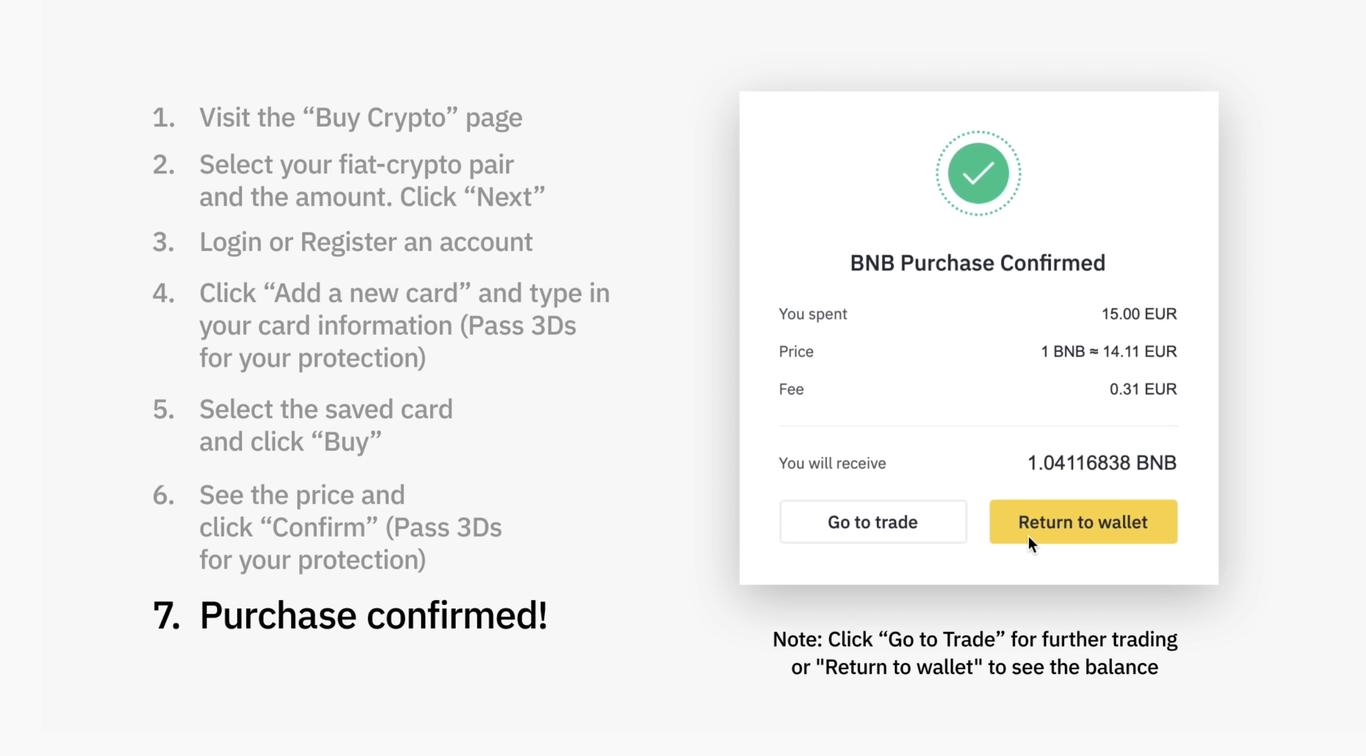Click the 1 BNB ≈ 14.11 EUR price
The height and width of the screenshot is (756, 1366).
click(x=1109, y=352)
